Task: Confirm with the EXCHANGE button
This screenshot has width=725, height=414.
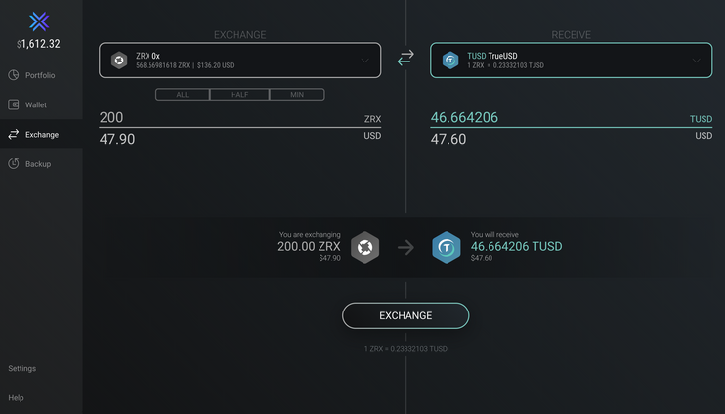Action: (x=405, y=315)
